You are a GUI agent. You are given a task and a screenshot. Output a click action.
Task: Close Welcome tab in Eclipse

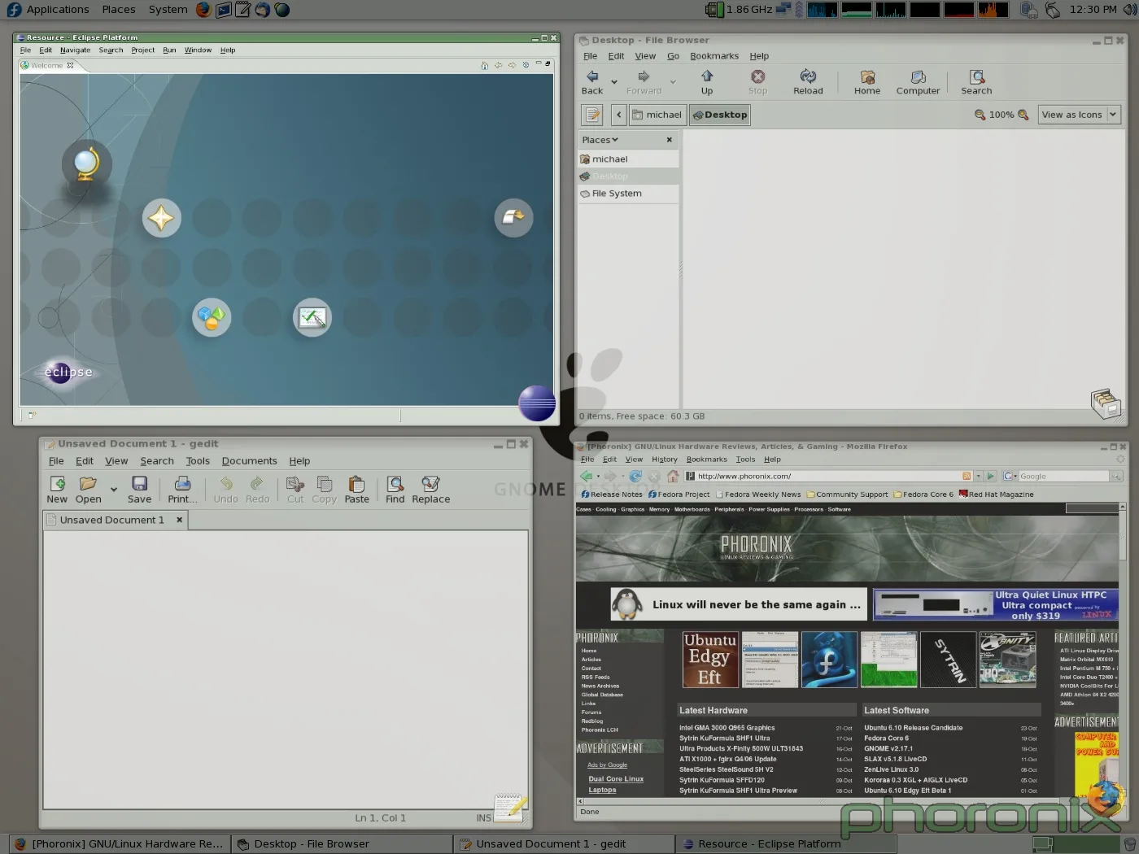click(x=70, y=66)
